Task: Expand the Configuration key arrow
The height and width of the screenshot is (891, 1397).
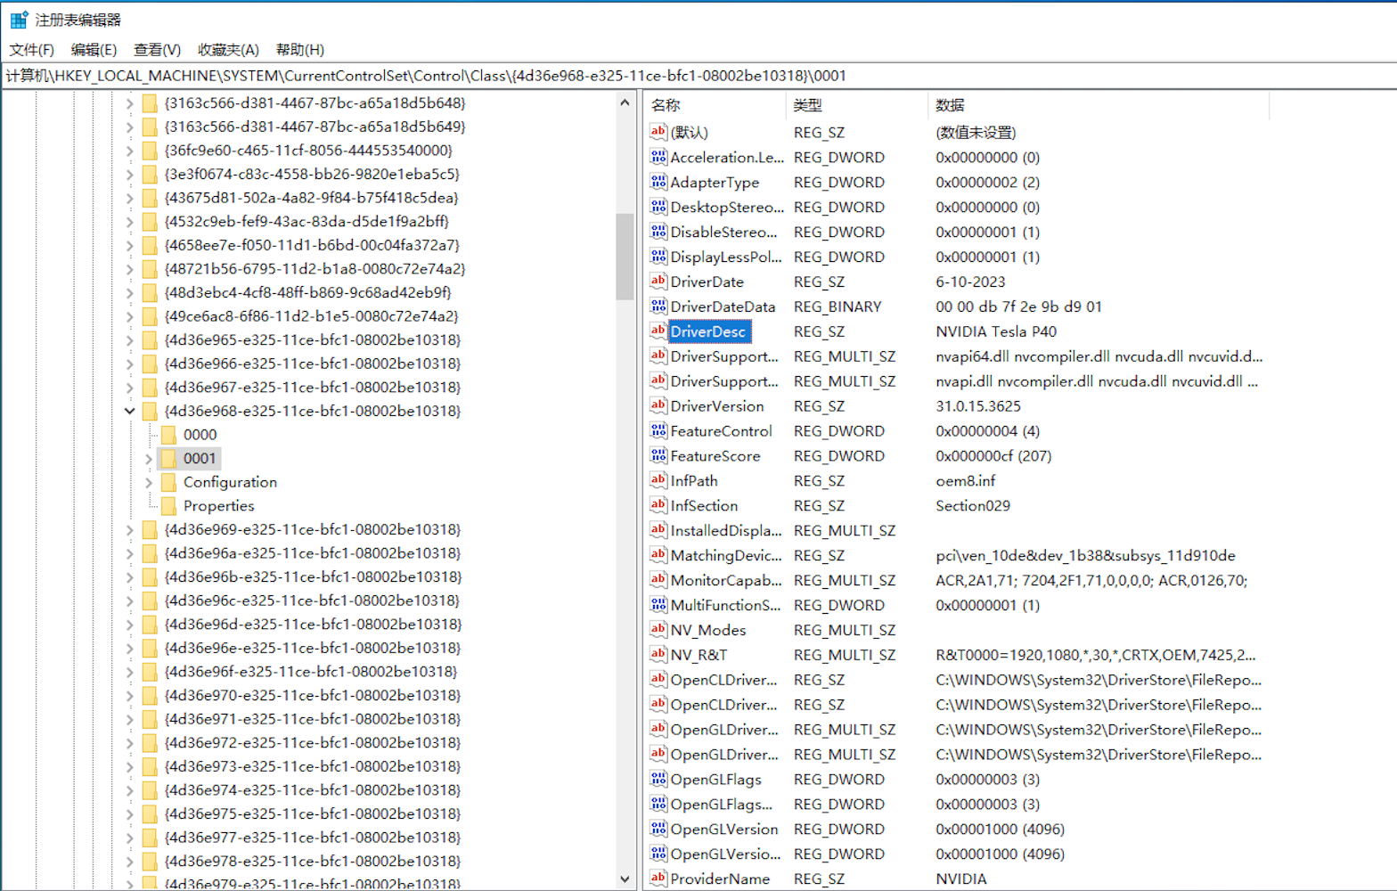Action: click(x=149, y=482)
